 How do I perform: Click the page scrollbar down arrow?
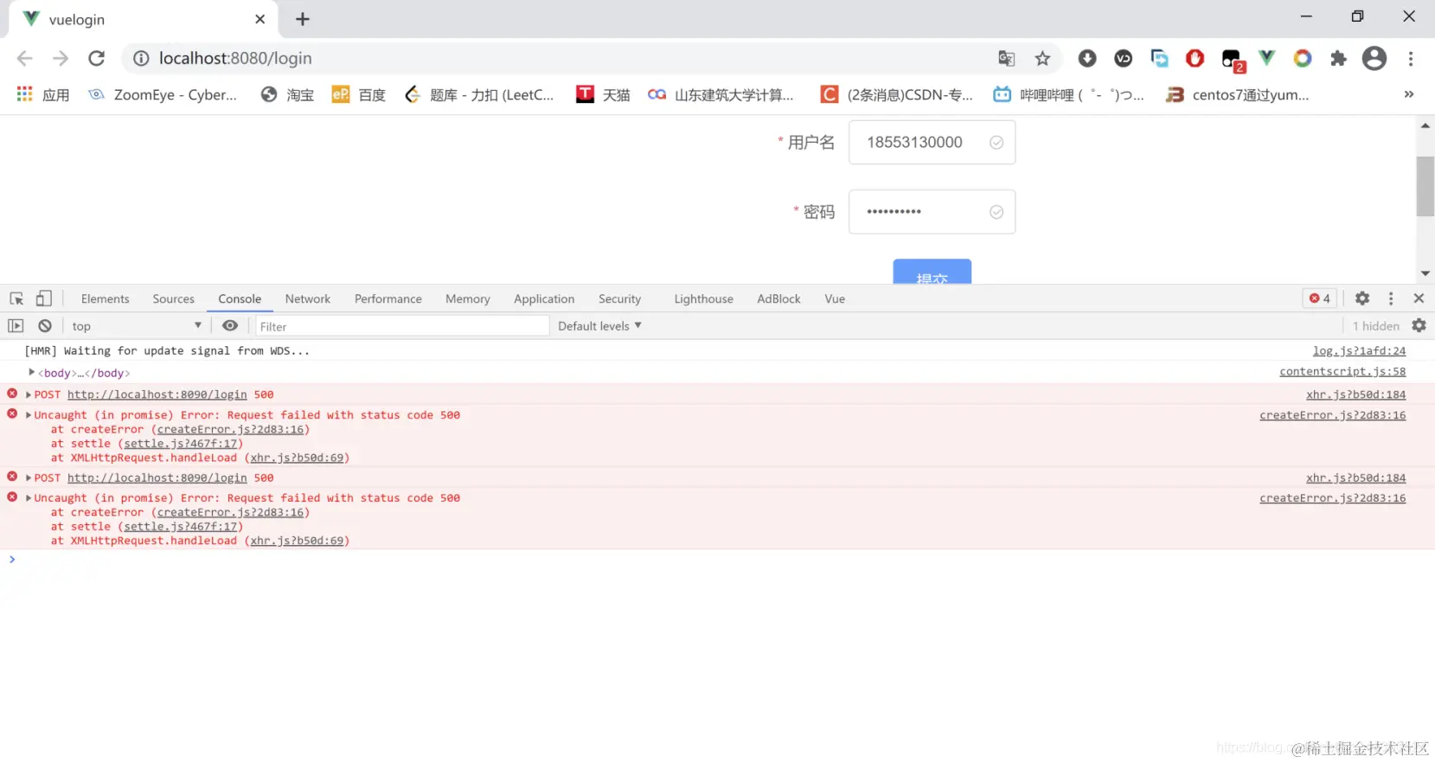point(1425,273)
